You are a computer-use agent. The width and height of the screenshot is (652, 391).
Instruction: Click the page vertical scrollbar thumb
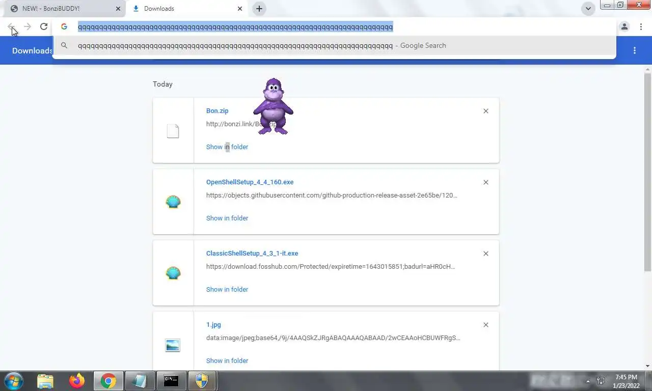pos(648,173)
